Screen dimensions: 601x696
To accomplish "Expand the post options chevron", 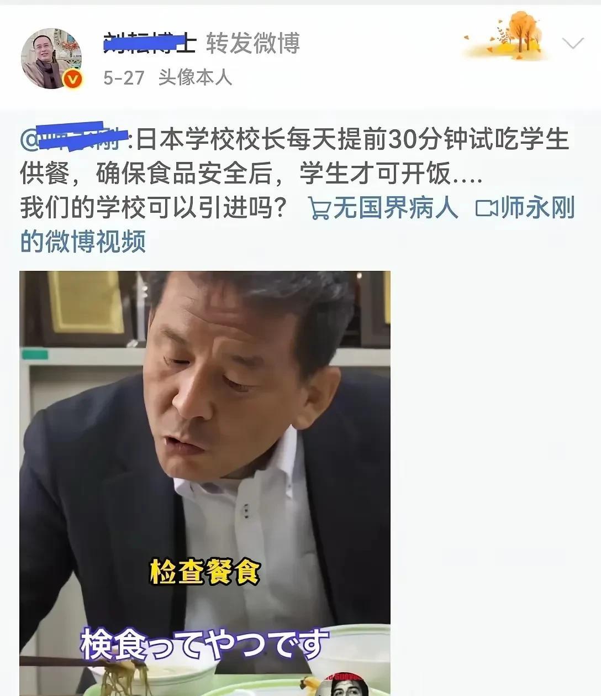I will [572, 43].
